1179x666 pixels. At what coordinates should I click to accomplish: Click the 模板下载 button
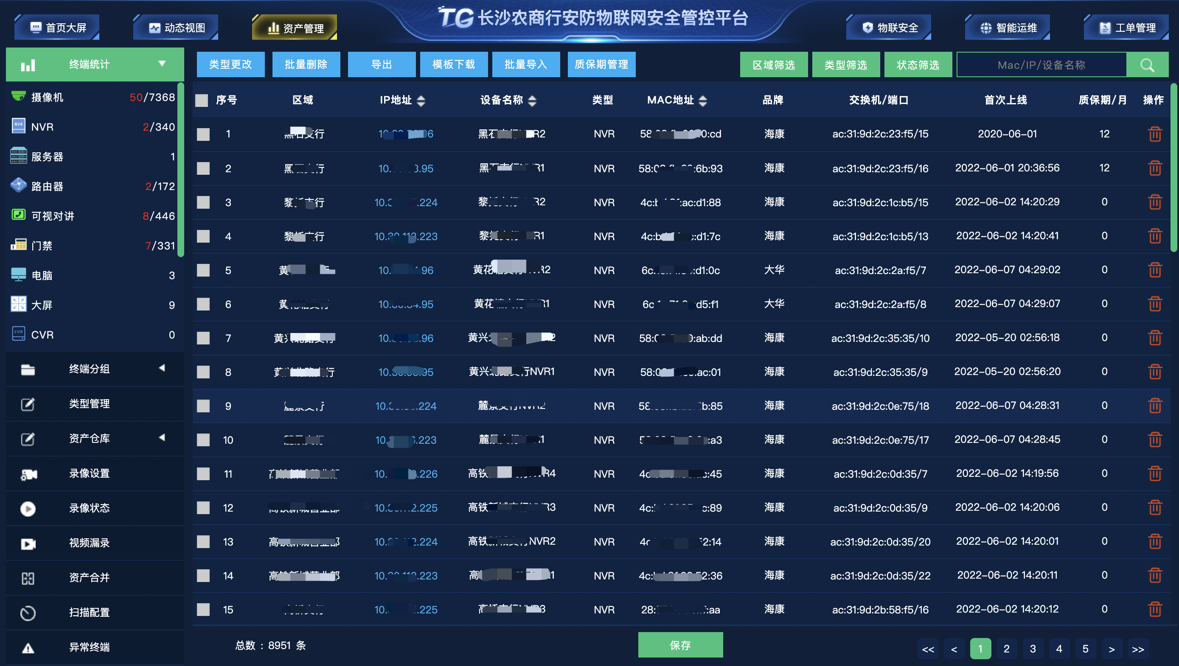point(454,64)
